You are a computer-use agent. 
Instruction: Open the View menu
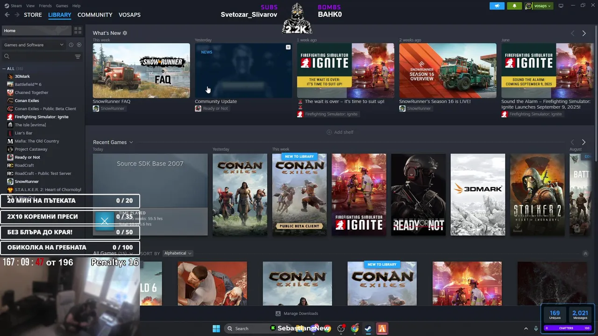click(x=30, y=6)
